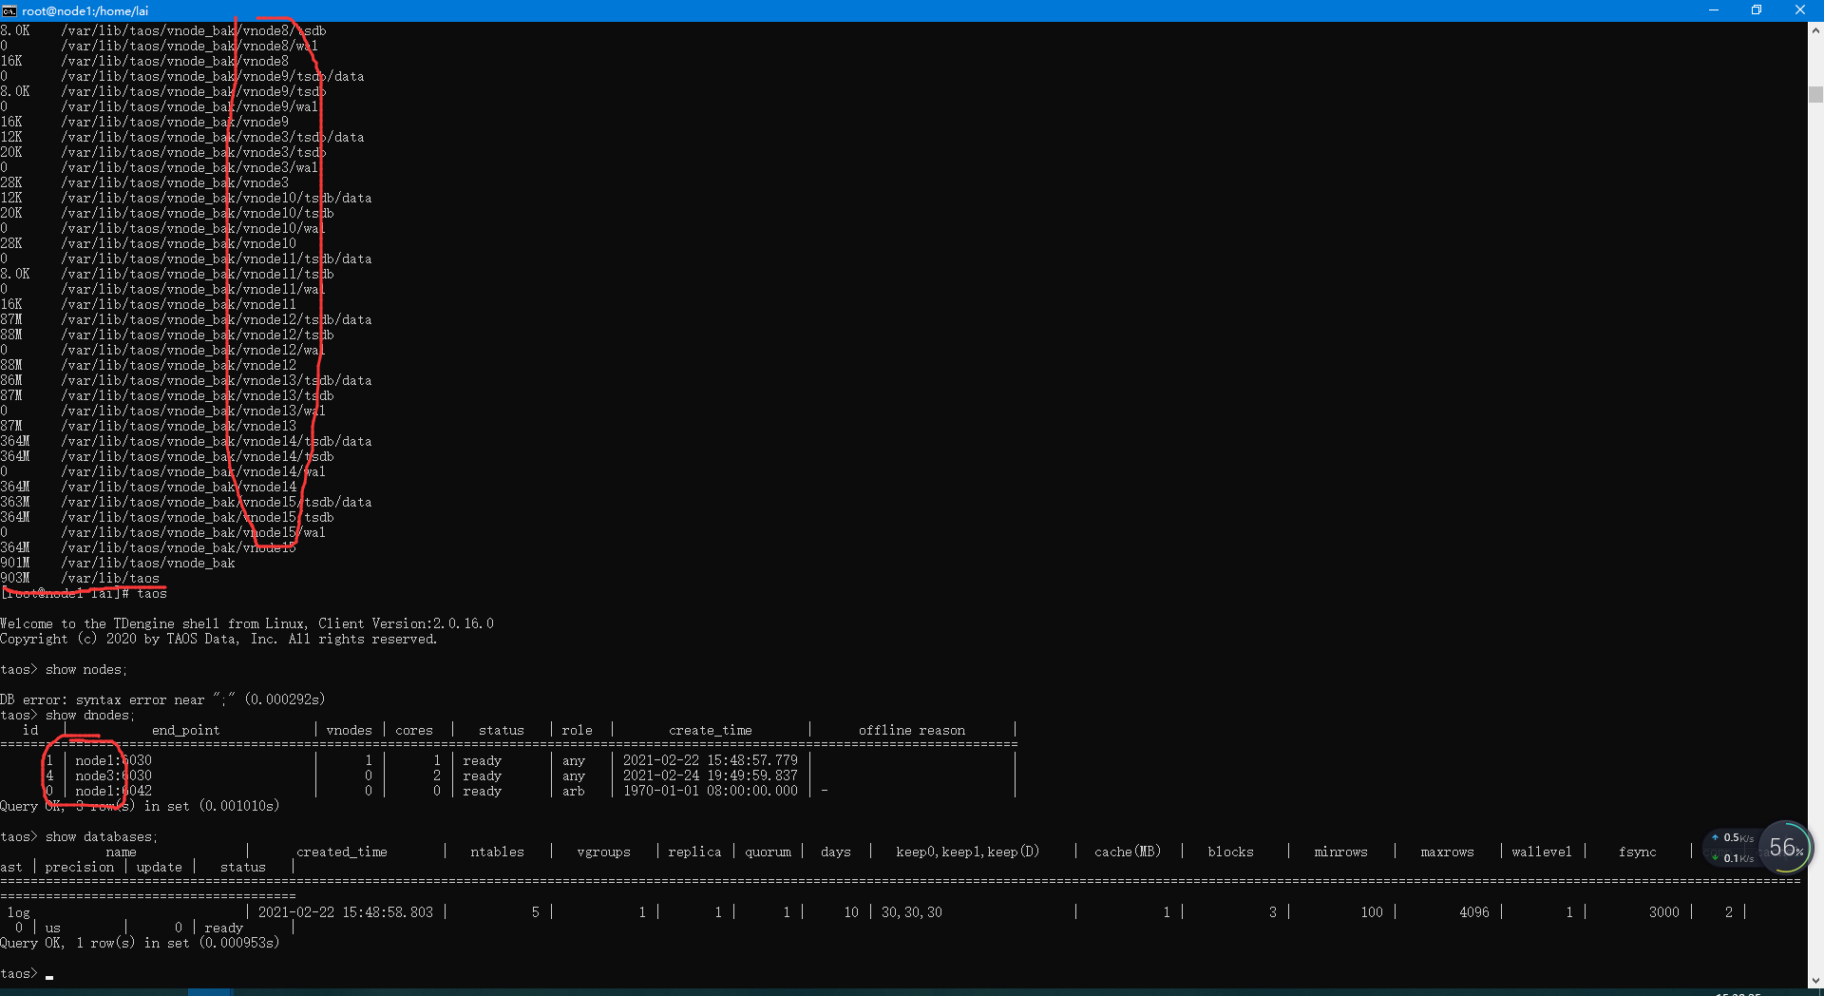
Task: Click the show databases; command text
Action: pos(101,836)
